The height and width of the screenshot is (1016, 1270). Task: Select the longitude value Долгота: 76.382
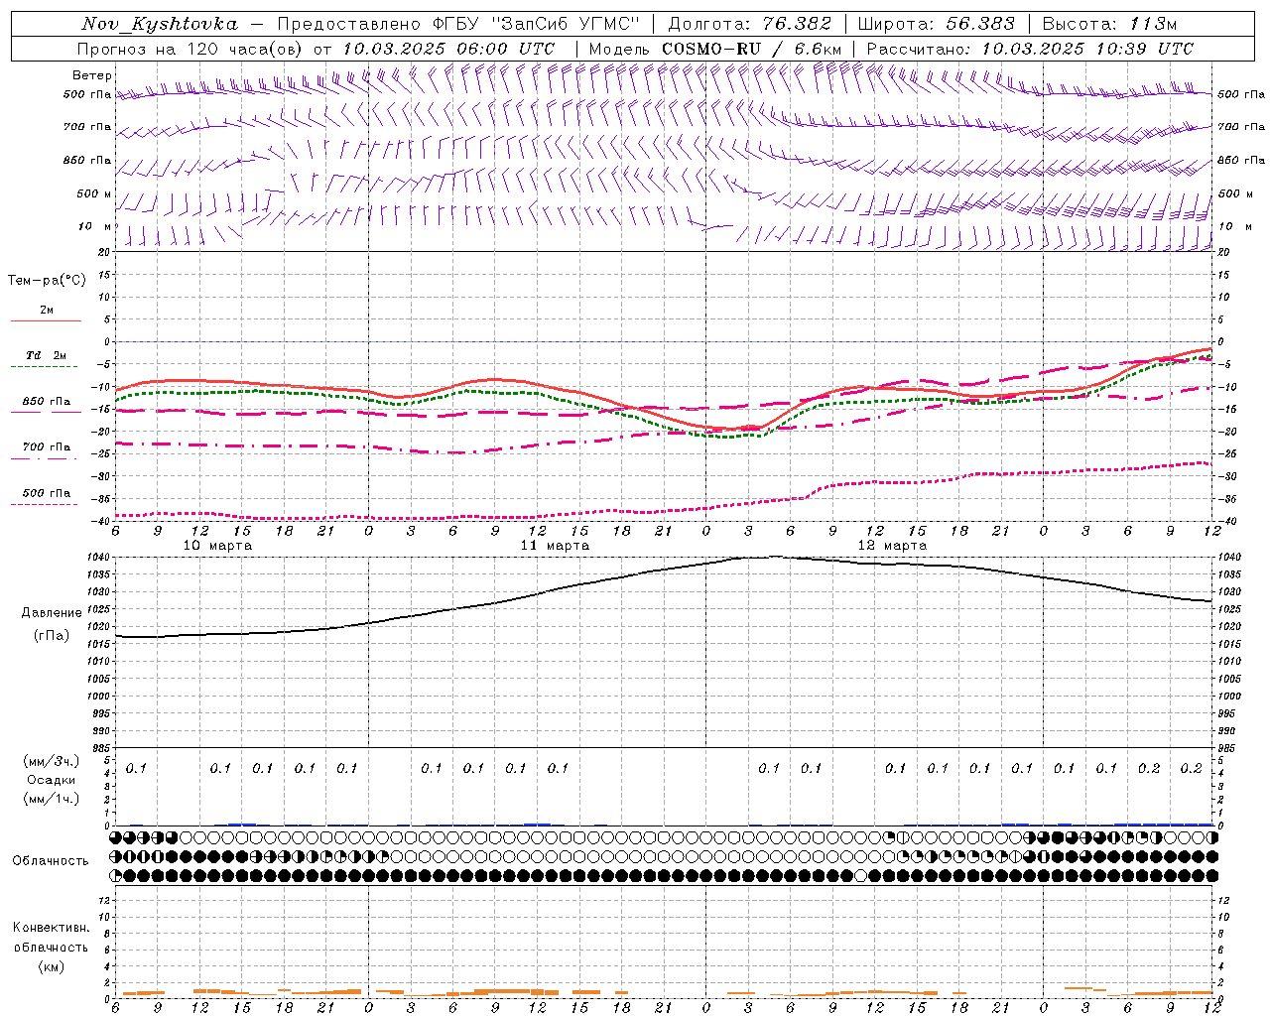tap(749, 24)
